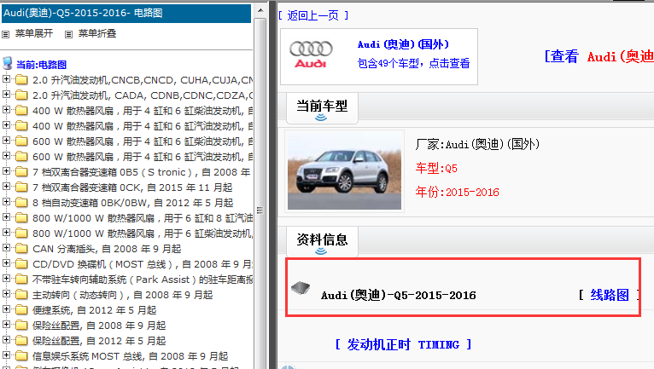Click the 菜单折叠 collapse-all menu icon
654x369 pixels.
(x=69, y=34)
